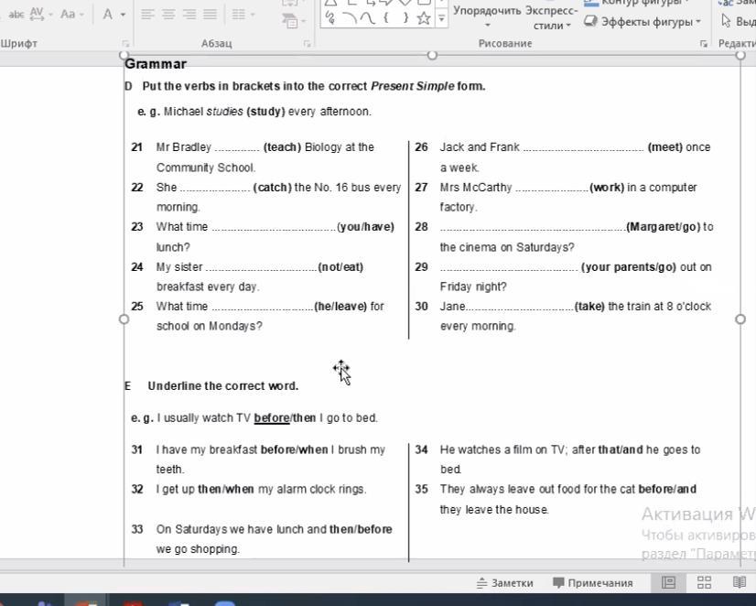
Task: Click "(you/have)" in sentence 23
Action: pyautogui.click(x=365, y=227)
